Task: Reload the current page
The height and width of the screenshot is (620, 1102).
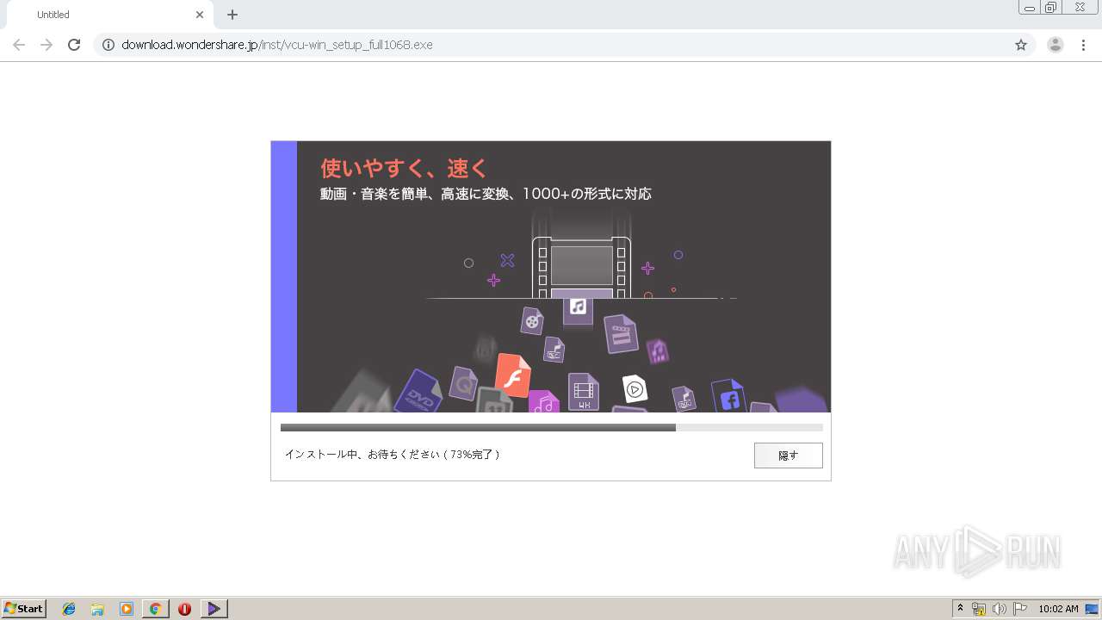Action: [74, 45]
